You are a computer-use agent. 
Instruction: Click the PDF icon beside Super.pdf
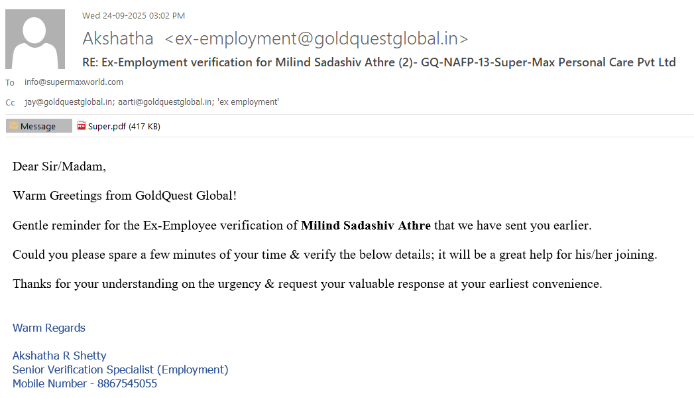pos(82,125)
